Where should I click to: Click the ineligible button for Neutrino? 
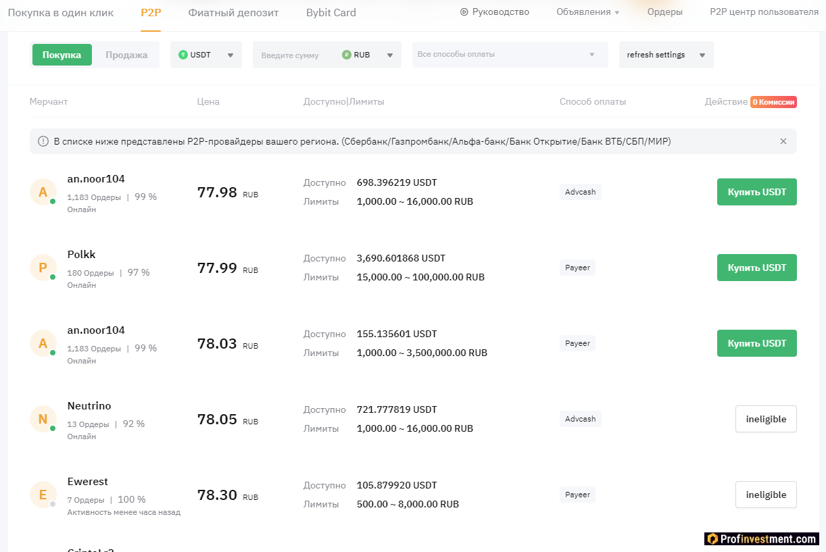point(766,419)
